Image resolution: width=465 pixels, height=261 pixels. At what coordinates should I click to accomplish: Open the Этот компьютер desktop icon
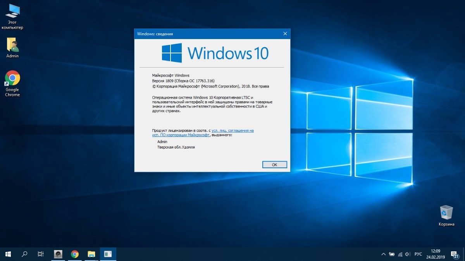(12, 17)
